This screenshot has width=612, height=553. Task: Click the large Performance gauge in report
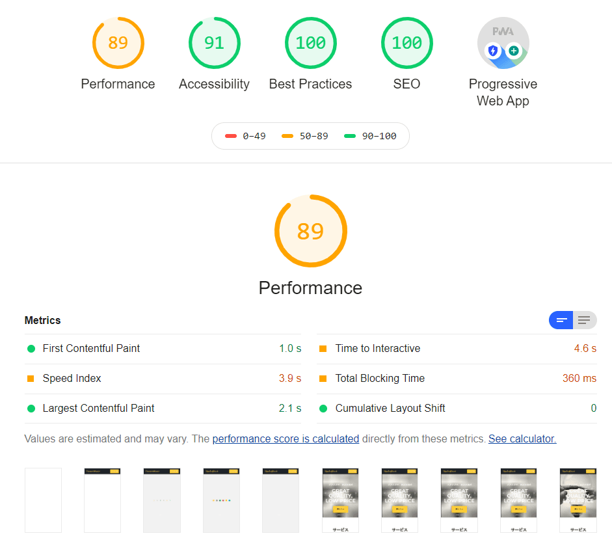click(x=310, y=231)
